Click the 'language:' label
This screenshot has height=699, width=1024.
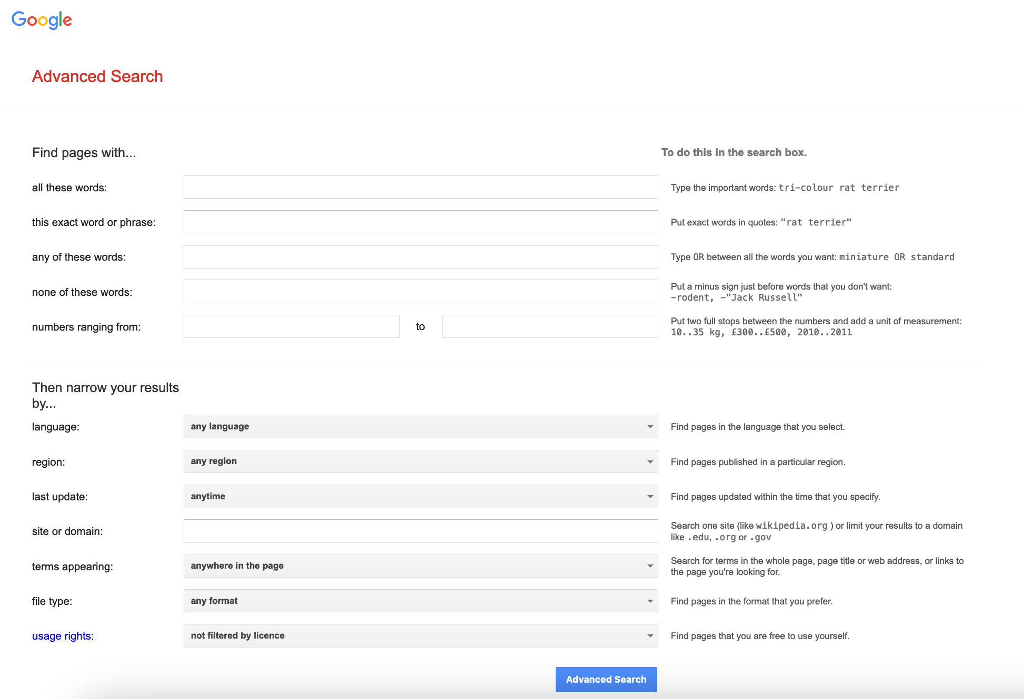click(x=56, y=427)
